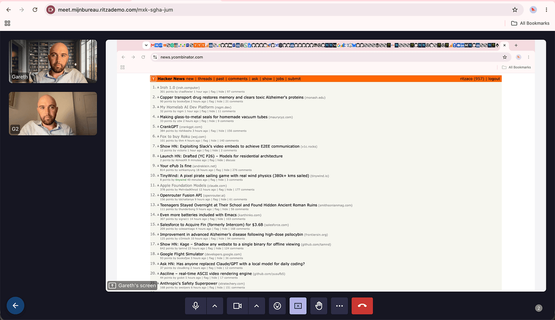Click the star in the shared browser
The width and height of the screenshot is (555, 320).
[x=505, y=57]
